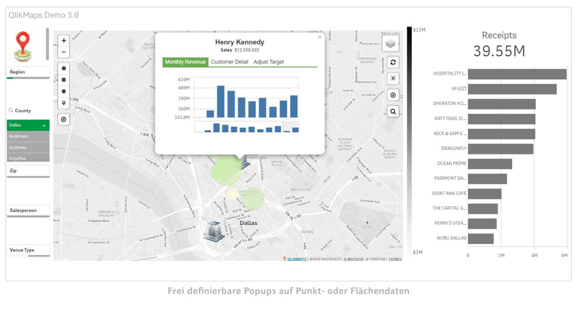The image size is (577, 319).
Task: Open the TERMS link on map
Action: coord(395,259)
